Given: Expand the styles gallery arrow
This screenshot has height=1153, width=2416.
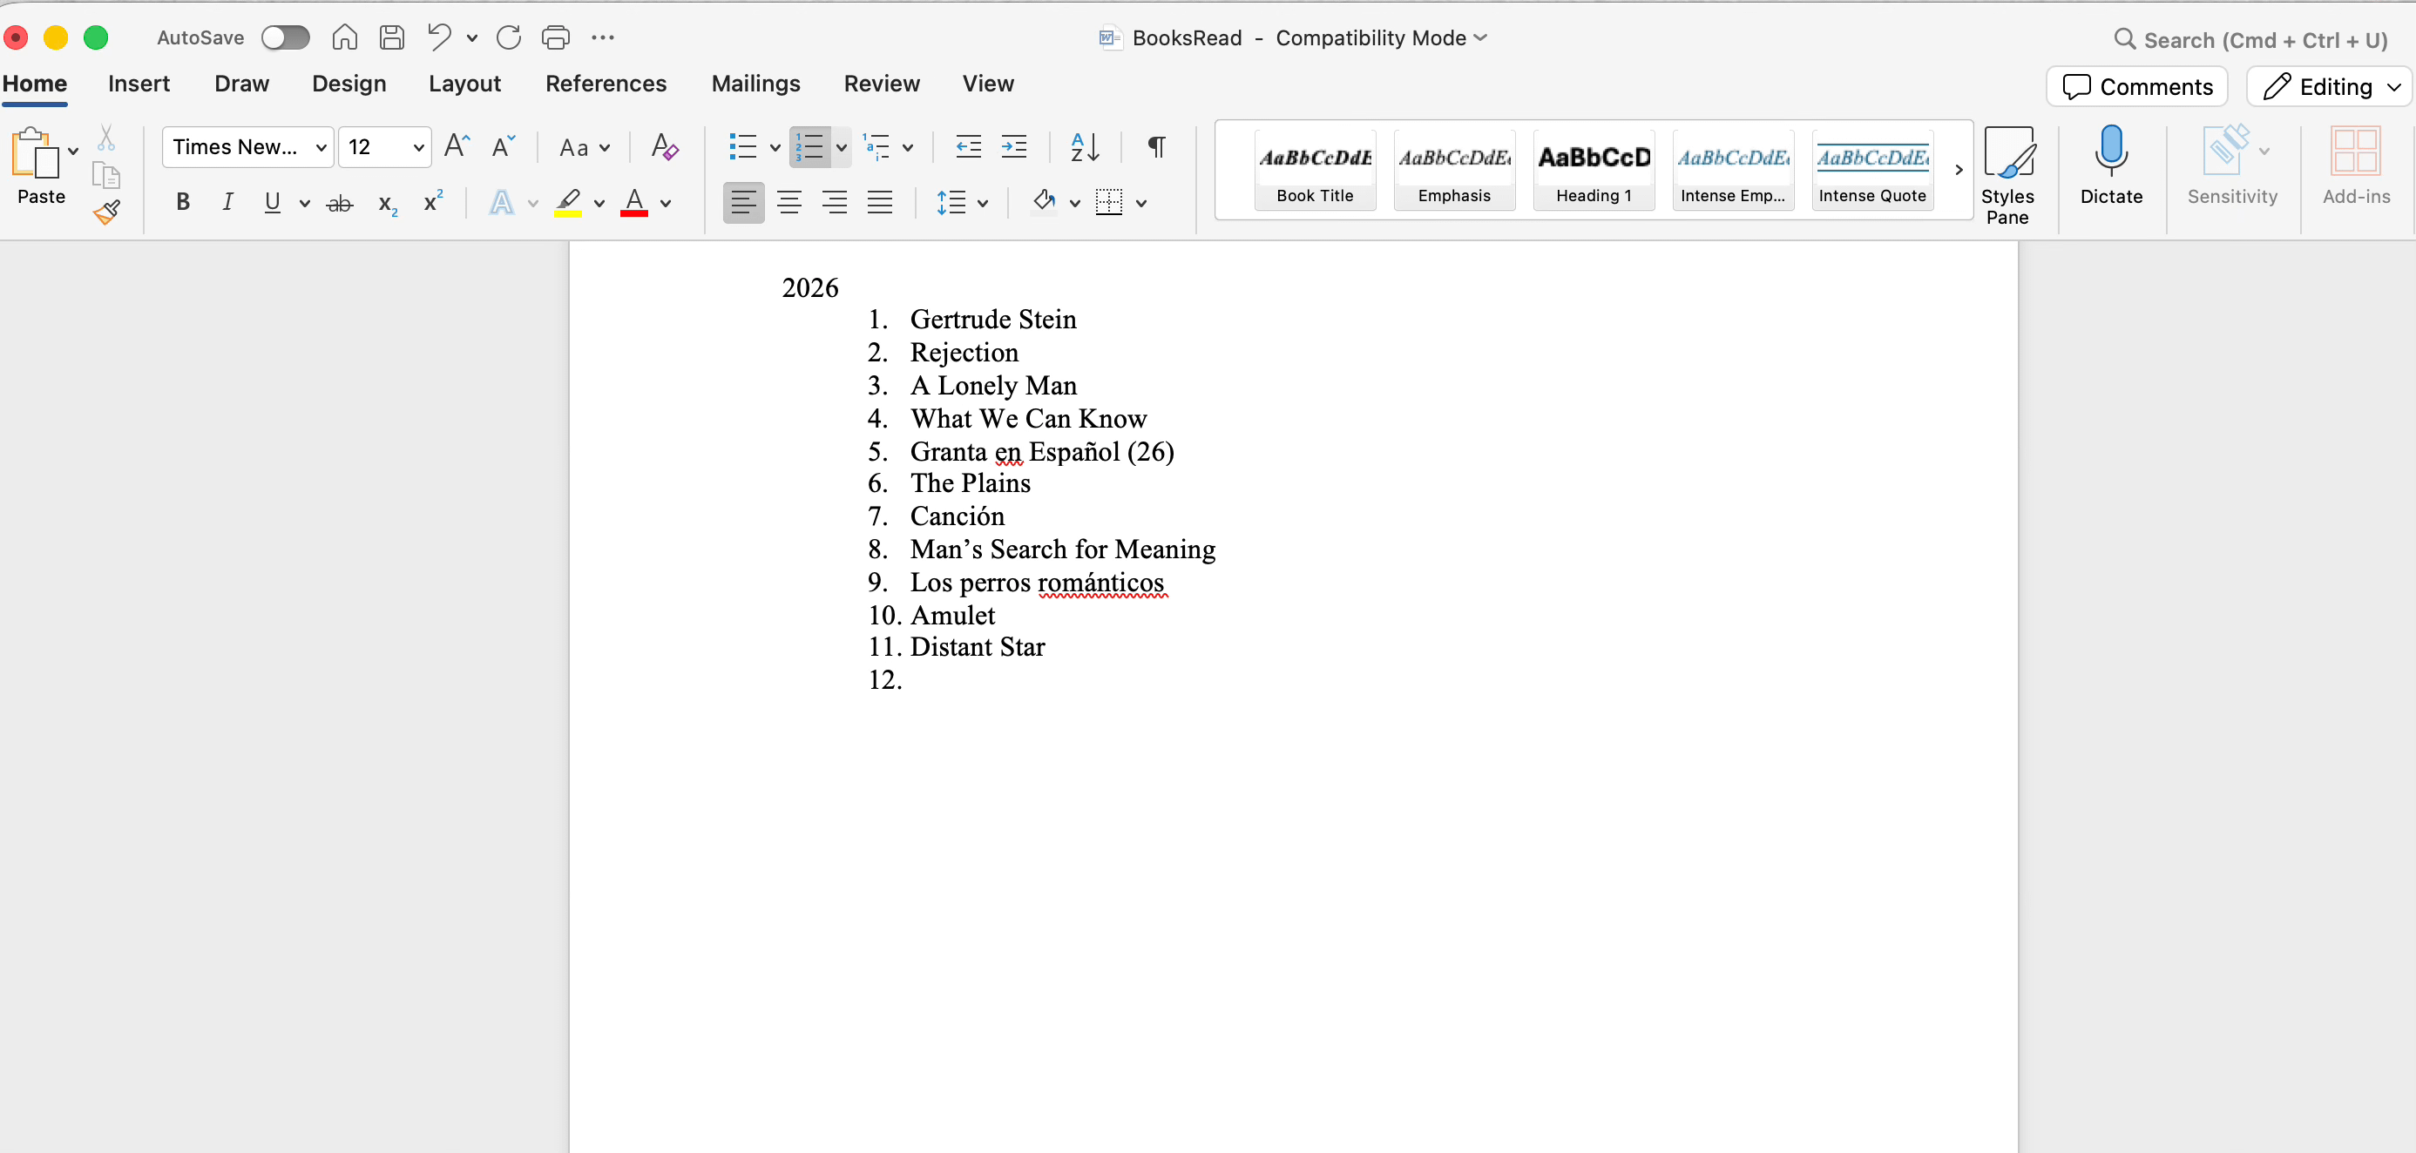Looking at the screenshot, I should (1959, 170).
